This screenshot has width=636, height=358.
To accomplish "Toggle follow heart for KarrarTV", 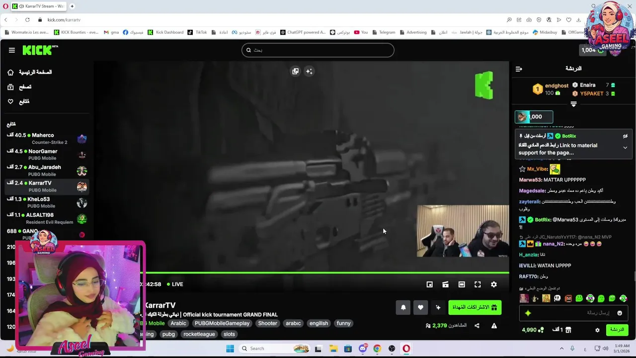I will [x=420, y=307].
